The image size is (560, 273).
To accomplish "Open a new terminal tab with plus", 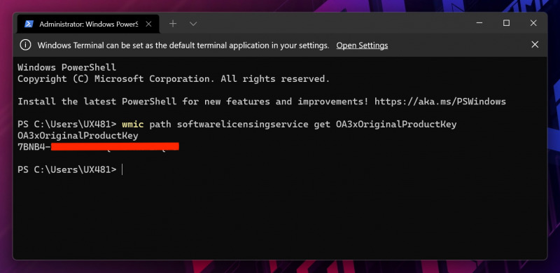I will tap(173, 24).
